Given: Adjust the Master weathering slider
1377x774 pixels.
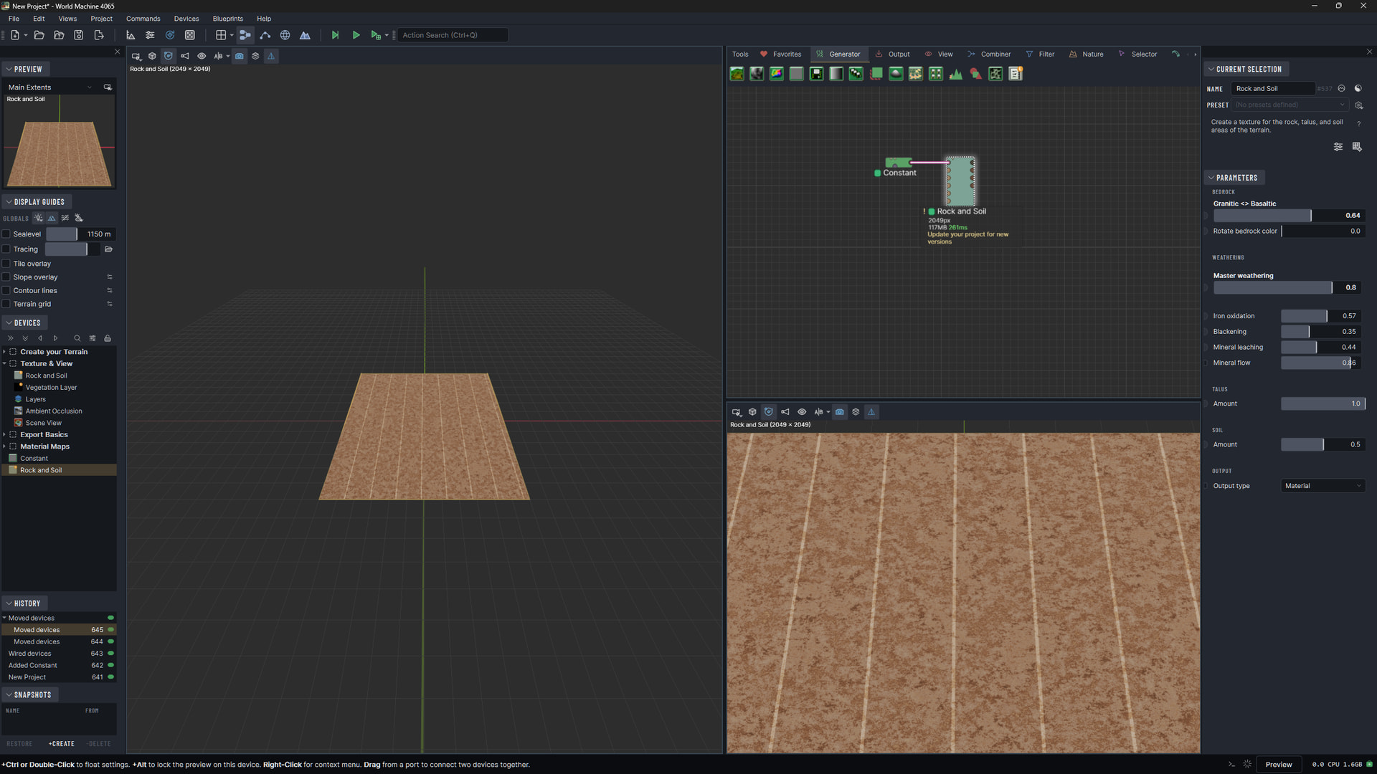Looking at the screenshot, I should pos(1289,287).
